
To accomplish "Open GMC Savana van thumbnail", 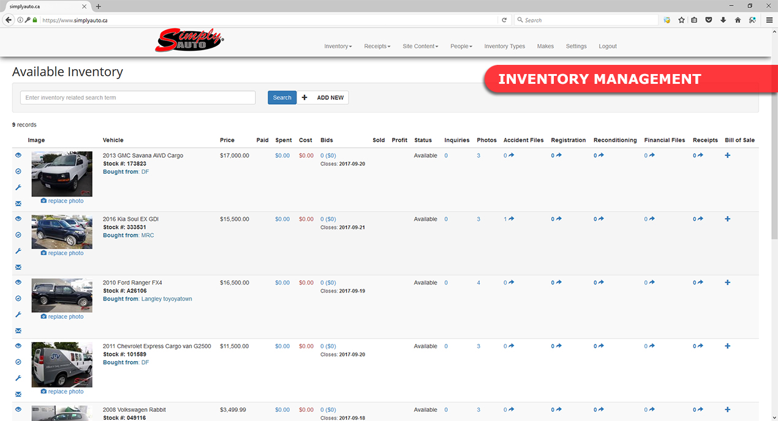I will [62, 174].
